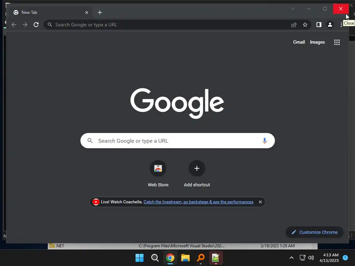
Task: Minimize the Chrome window
Action: 309,9
